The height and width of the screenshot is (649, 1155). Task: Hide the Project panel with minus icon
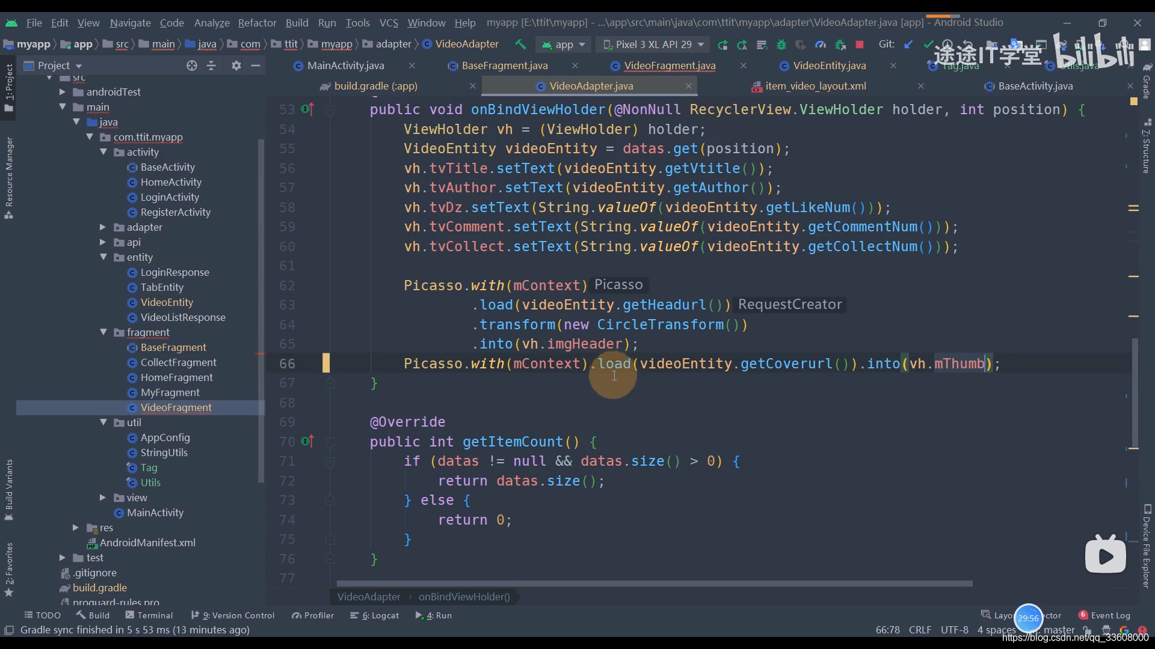(x=256, y=66)
